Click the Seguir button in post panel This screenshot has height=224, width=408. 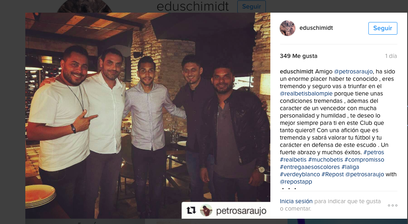click(x=383, y=28)
